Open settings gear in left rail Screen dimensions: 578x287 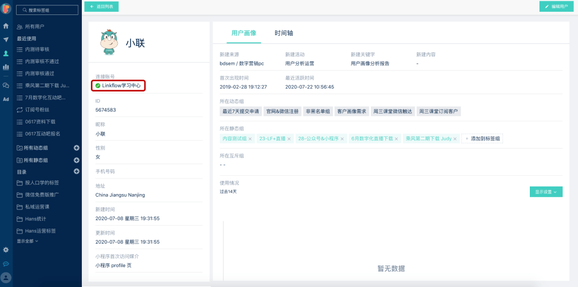6,250
